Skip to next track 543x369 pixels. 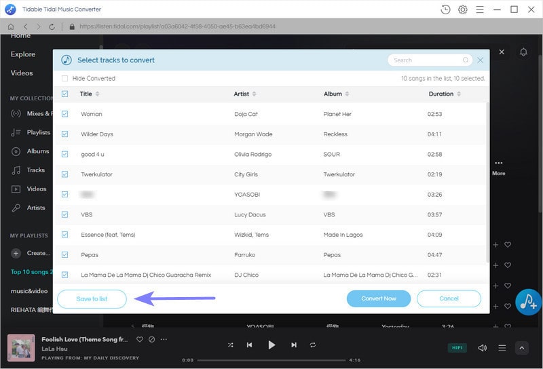pos(294,345)
